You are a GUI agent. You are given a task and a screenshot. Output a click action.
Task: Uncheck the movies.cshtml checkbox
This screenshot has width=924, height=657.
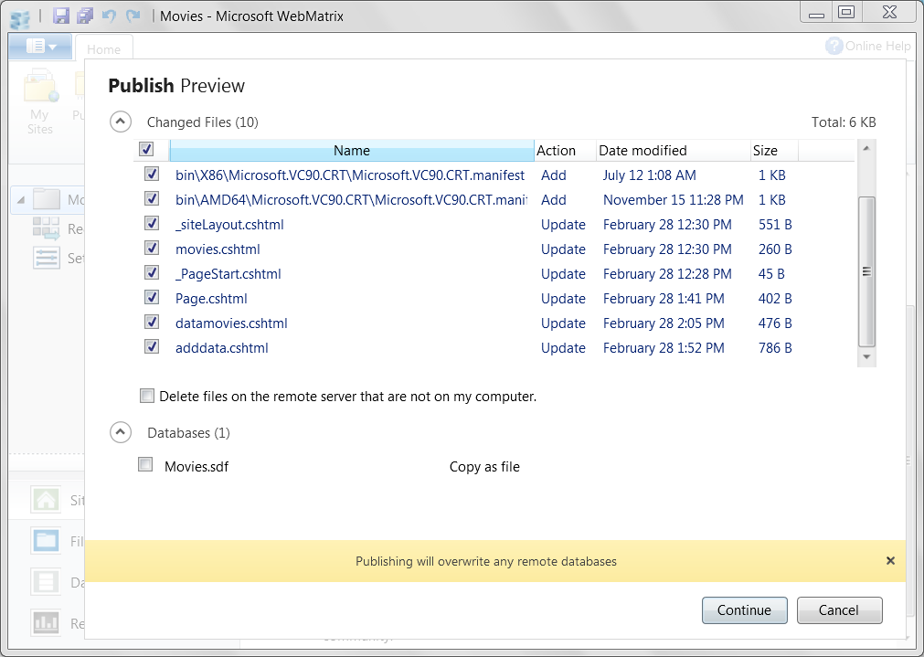coord(152,249)
